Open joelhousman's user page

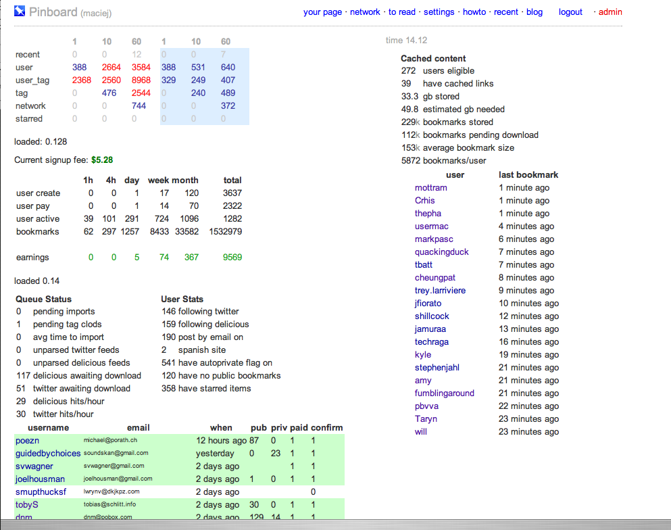(41, 479)
